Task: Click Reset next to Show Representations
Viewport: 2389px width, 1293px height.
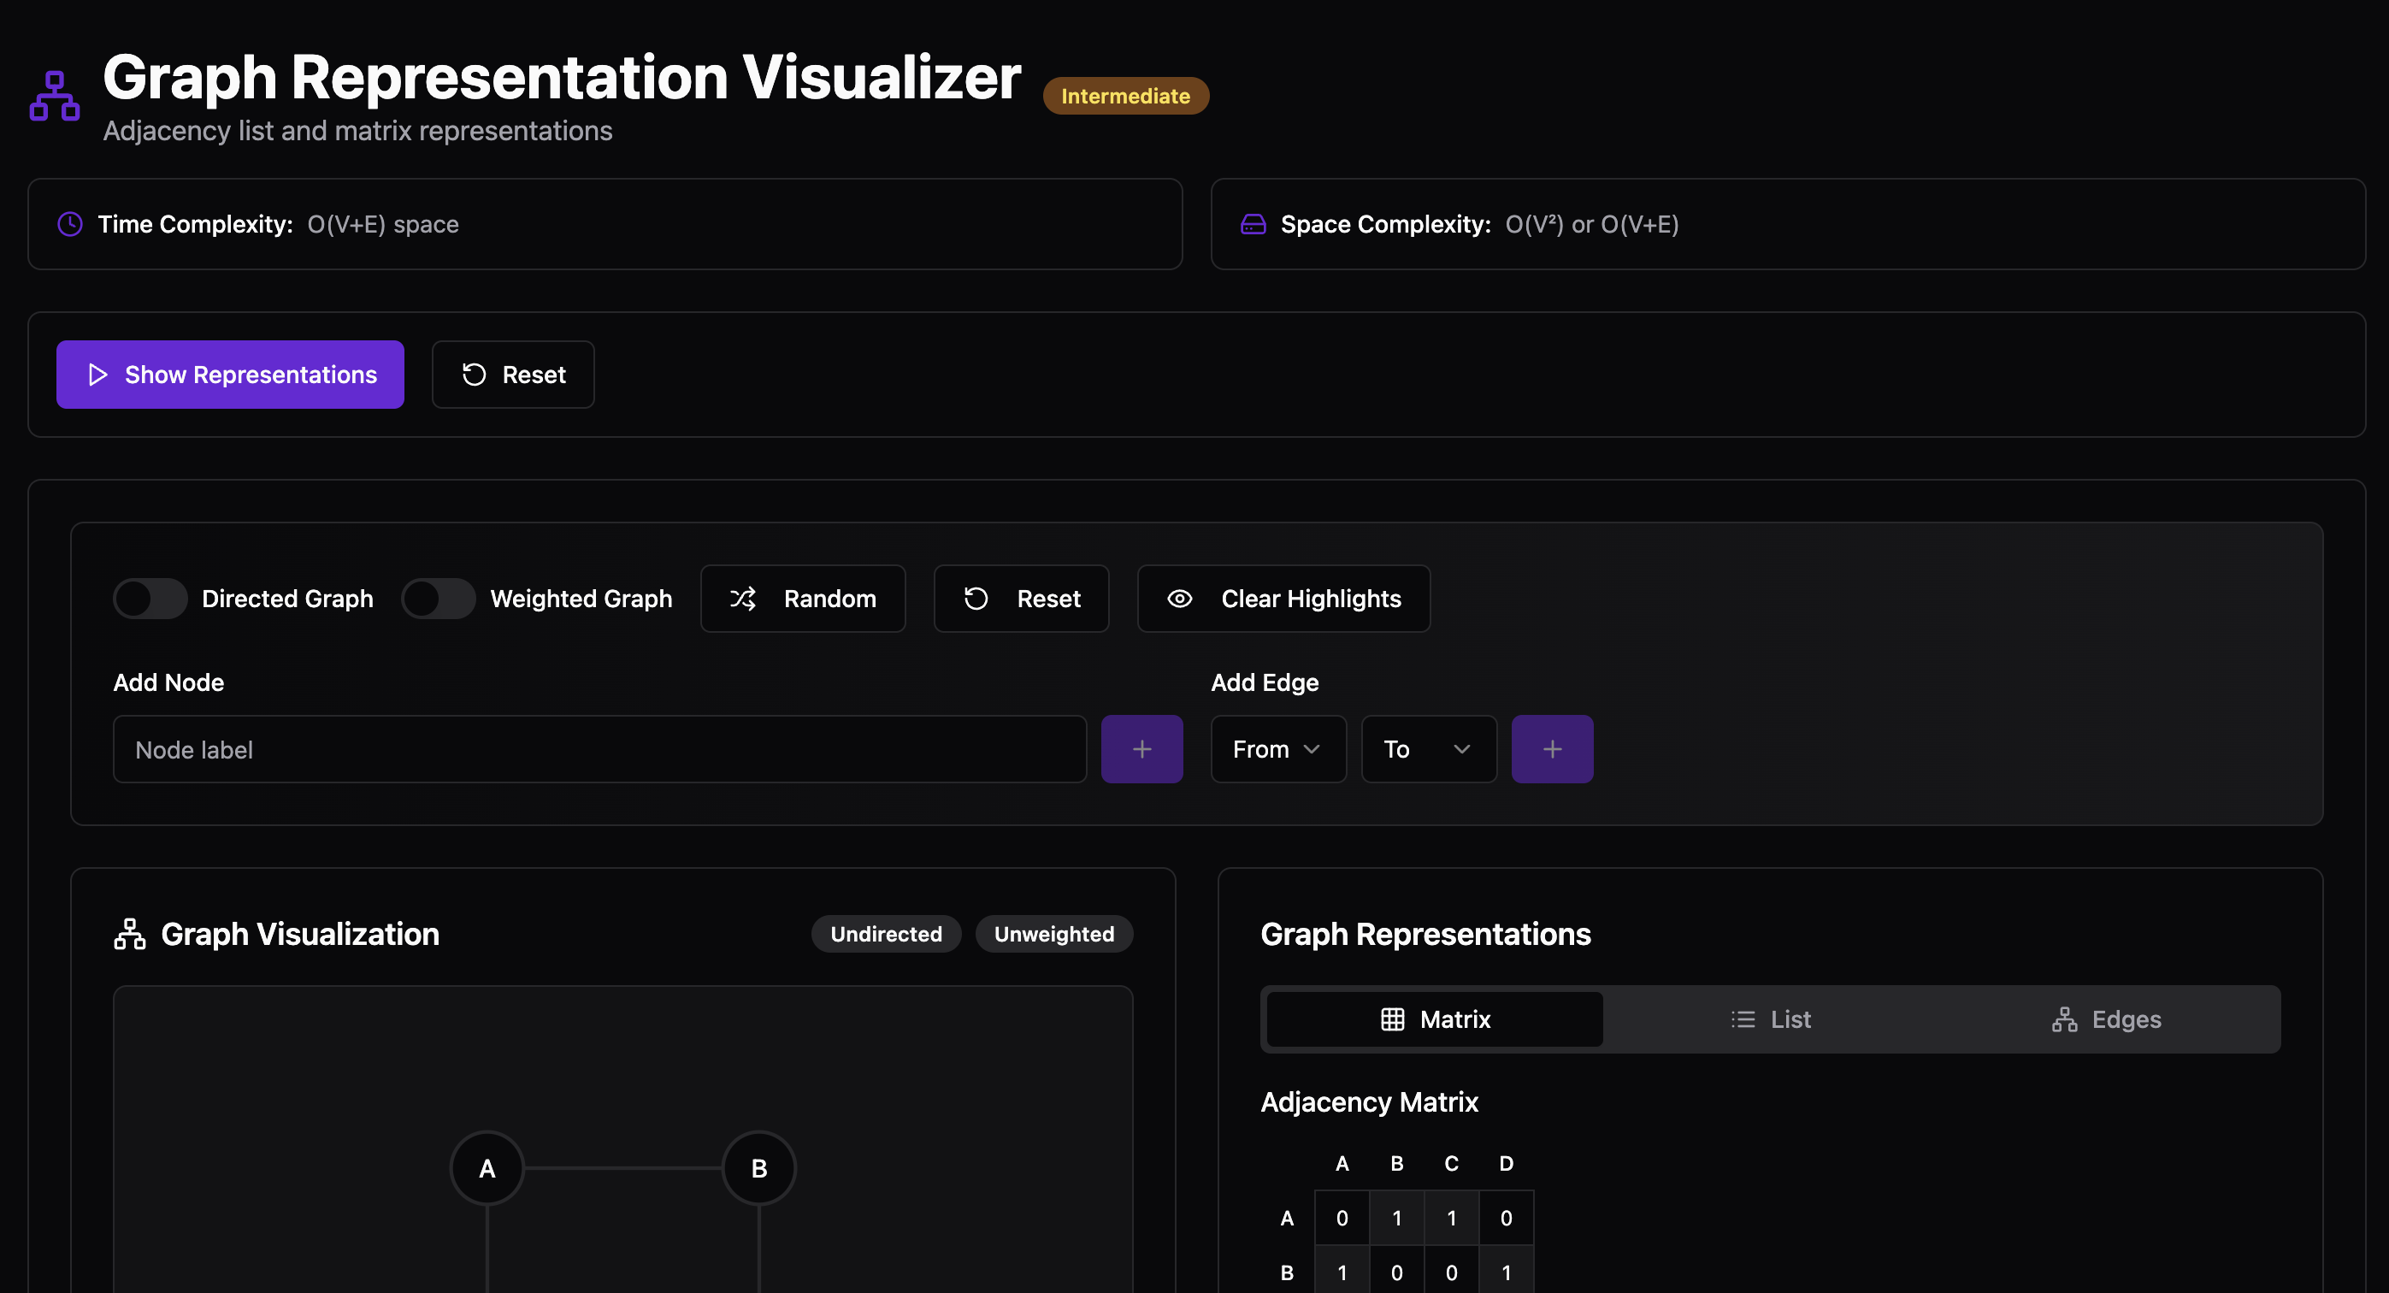Action: [x=513, y=374]
